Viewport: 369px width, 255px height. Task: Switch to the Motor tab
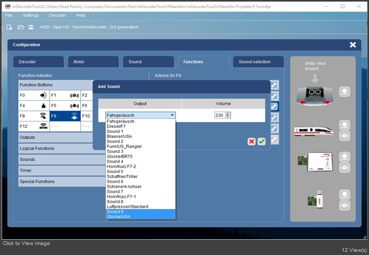[93, 62]
